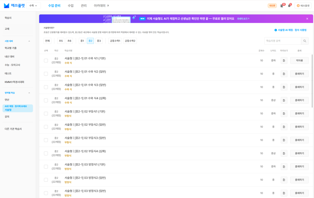Click the worksheet list vertical scrollbar
Viewport: 314px width, 198px height.
(312, 81)
